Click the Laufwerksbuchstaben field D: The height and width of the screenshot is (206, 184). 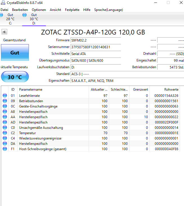[96, 67]
